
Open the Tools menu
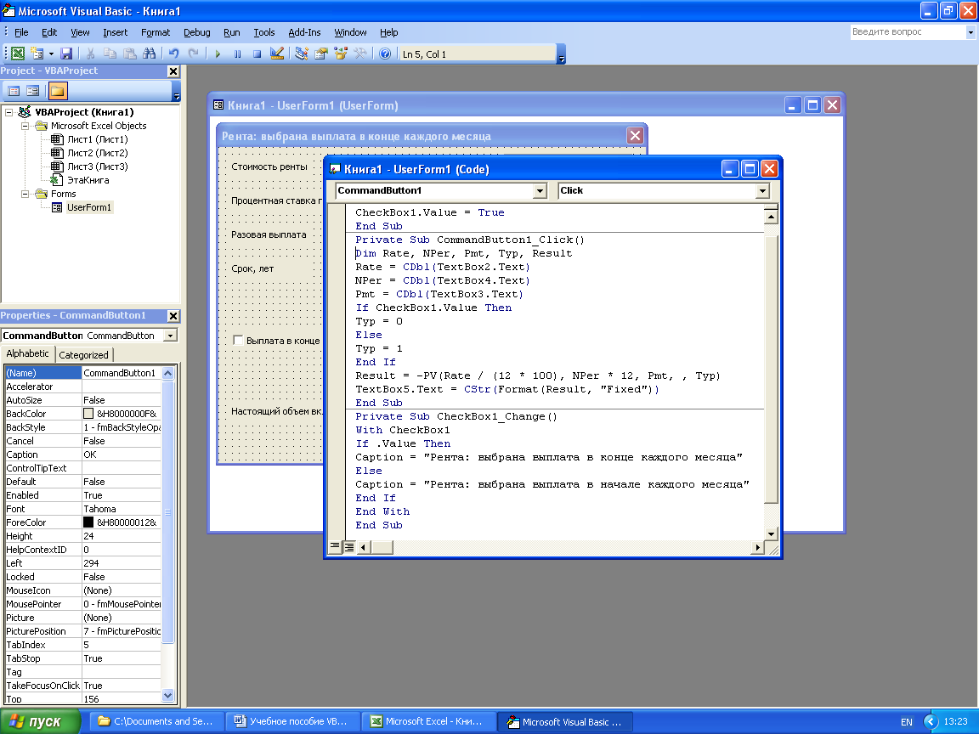coord(264,32)
